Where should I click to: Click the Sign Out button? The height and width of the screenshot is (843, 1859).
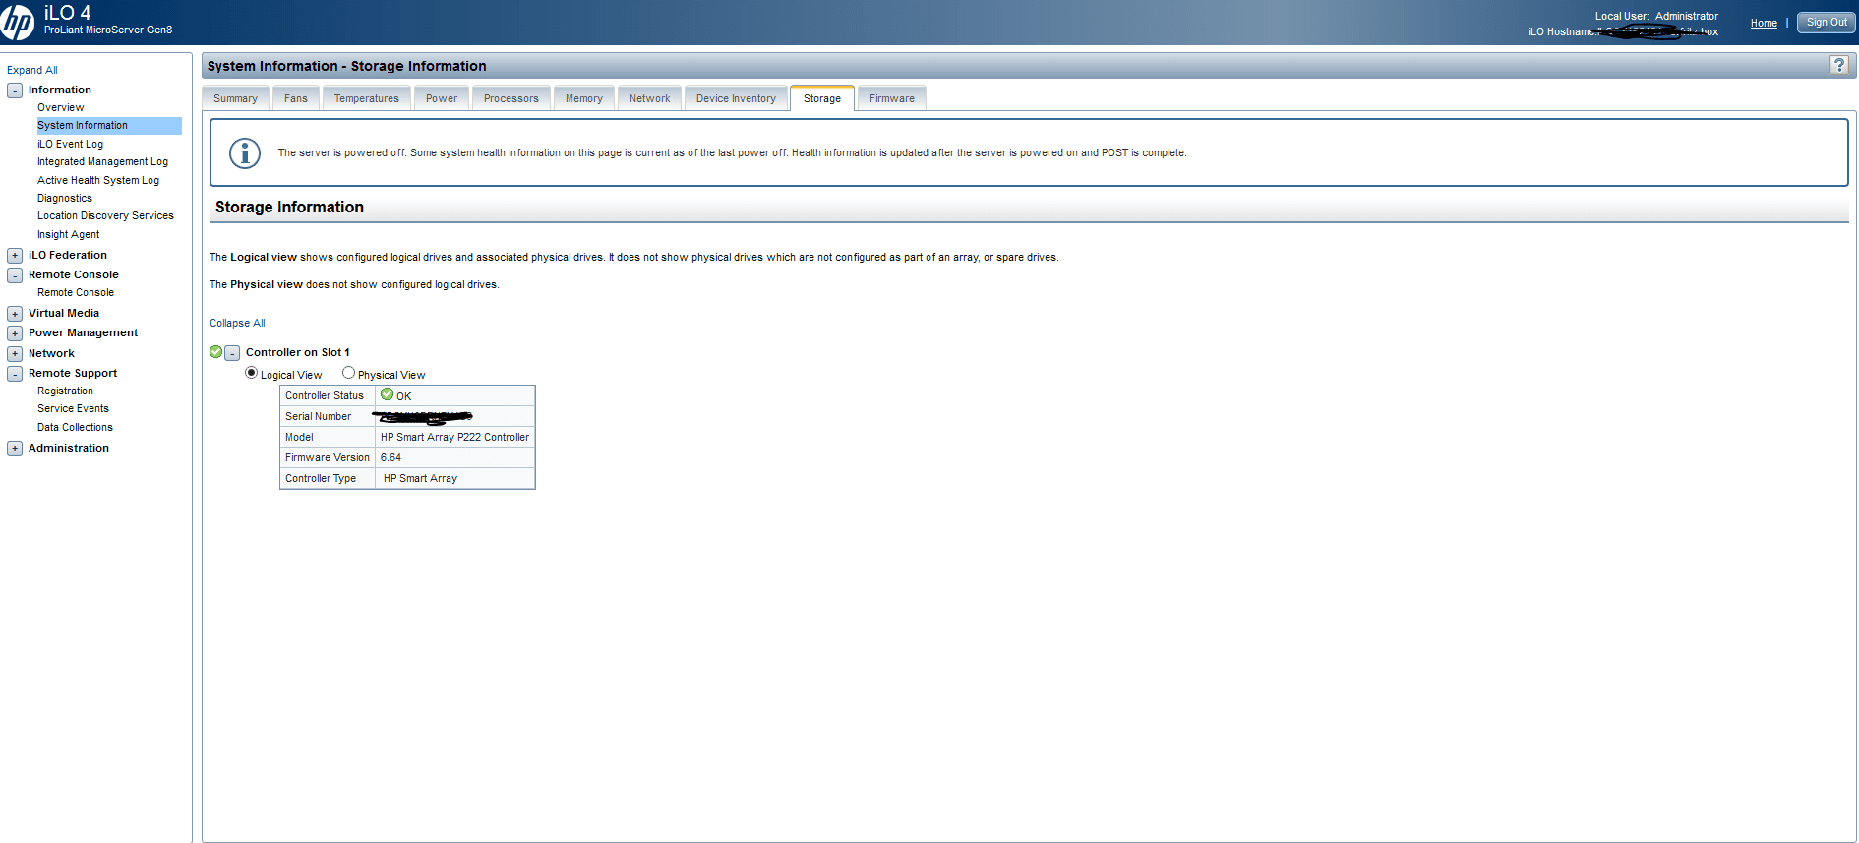(1827, 23)
